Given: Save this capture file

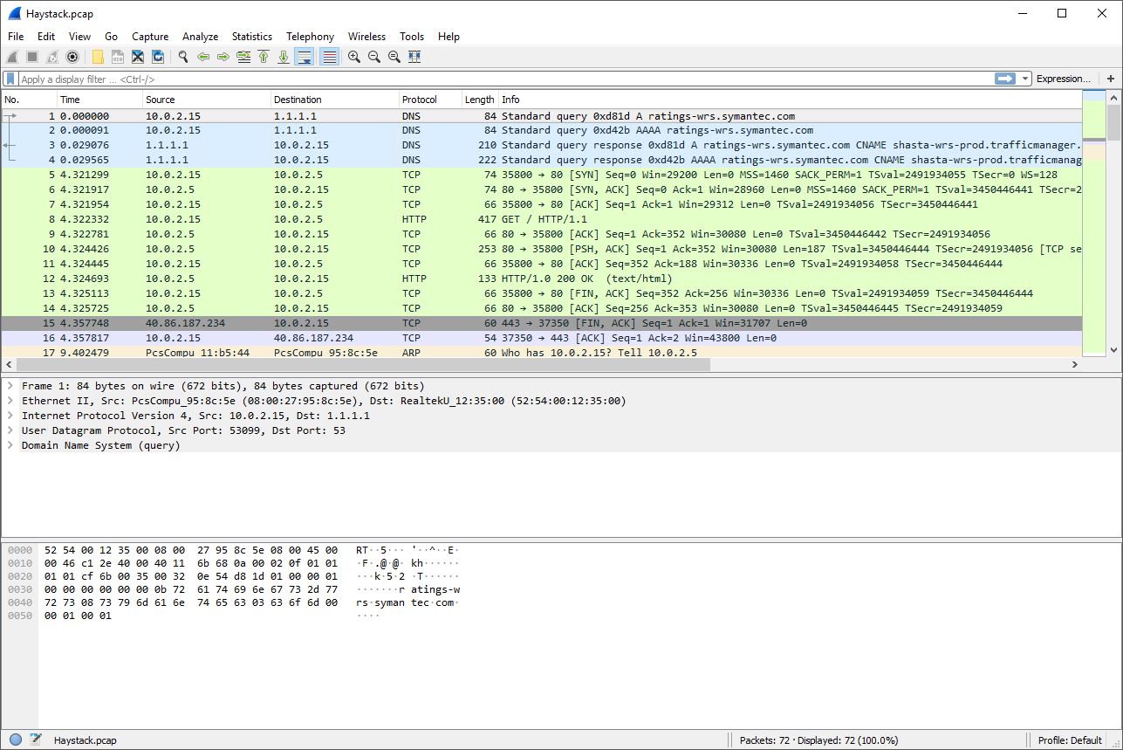Looking at the screenshot, I should coord(118,57).
